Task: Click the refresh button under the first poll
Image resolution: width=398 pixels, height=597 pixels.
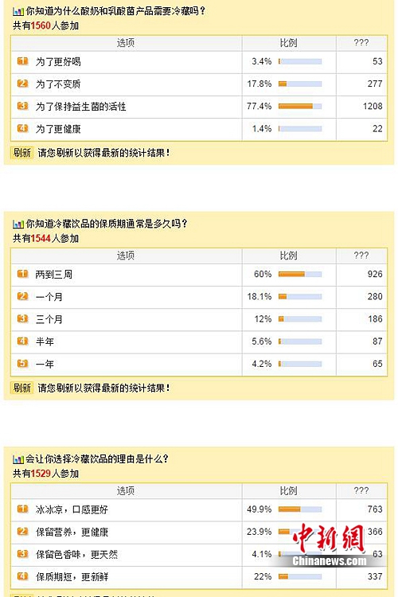Action: click(21, 153)
